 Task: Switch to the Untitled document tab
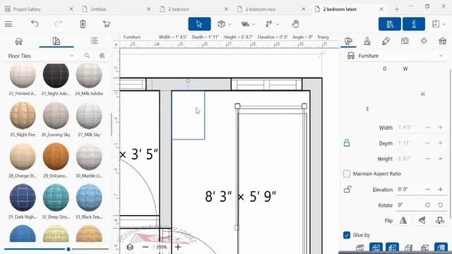98,9
